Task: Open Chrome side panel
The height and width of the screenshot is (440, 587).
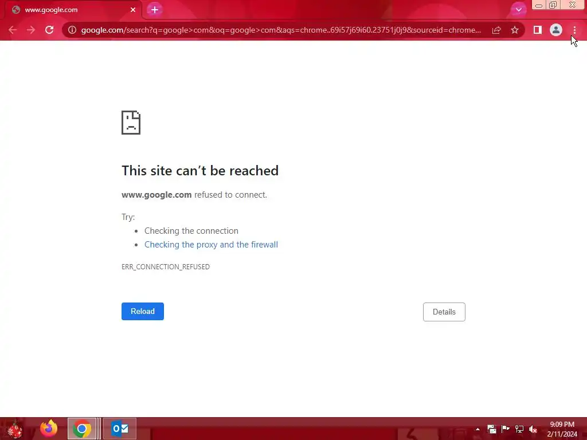Action: (538, 30)
